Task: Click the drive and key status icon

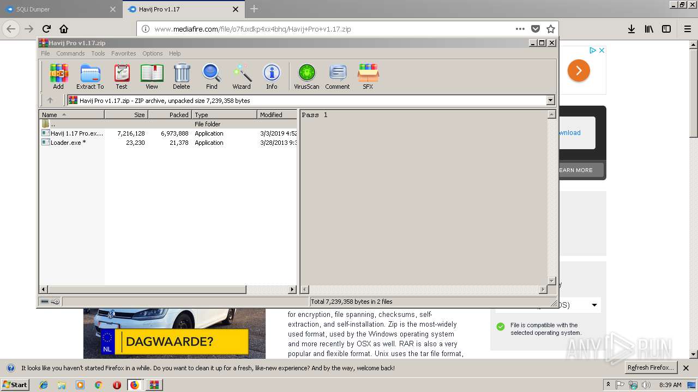Action: [50, 302]
